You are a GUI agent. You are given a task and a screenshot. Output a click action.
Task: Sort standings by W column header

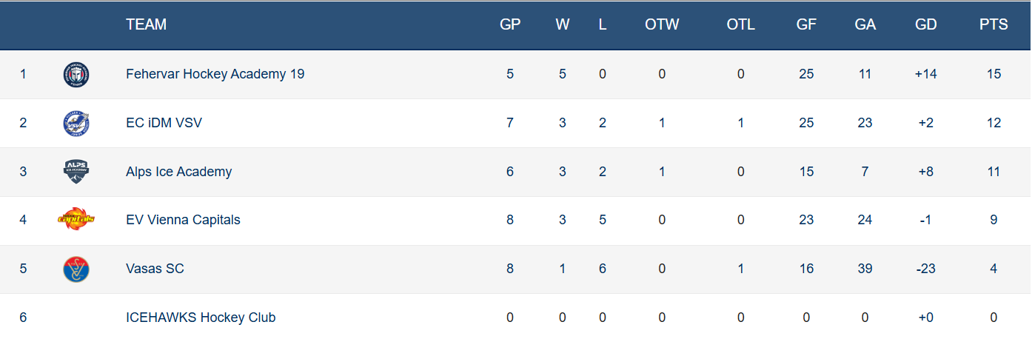pyautogui.click(x=563, y=24)
